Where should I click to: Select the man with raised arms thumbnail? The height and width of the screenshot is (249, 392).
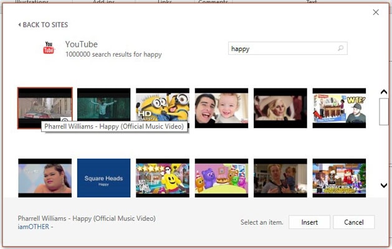103,108
